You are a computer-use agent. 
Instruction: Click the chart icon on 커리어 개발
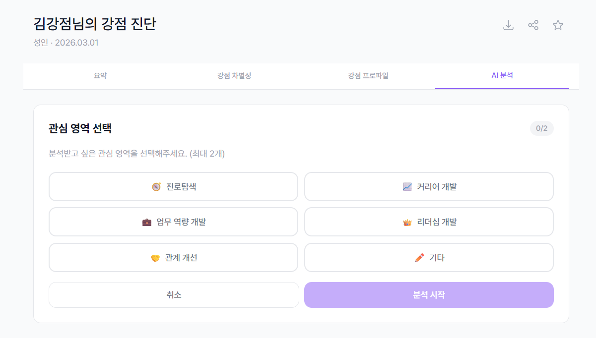[x=406, y=186]
